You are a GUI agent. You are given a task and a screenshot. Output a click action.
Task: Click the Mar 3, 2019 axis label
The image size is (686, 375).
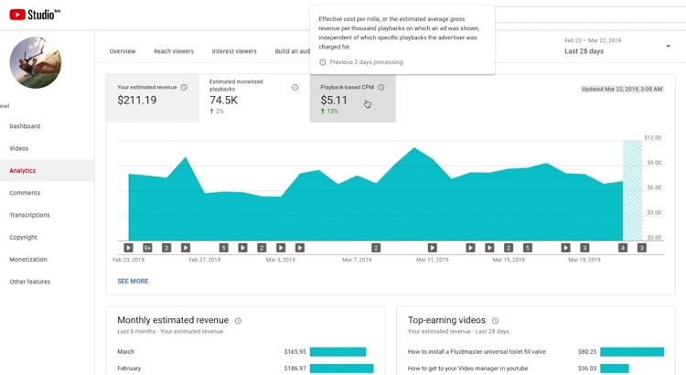[x=281, y=260]
